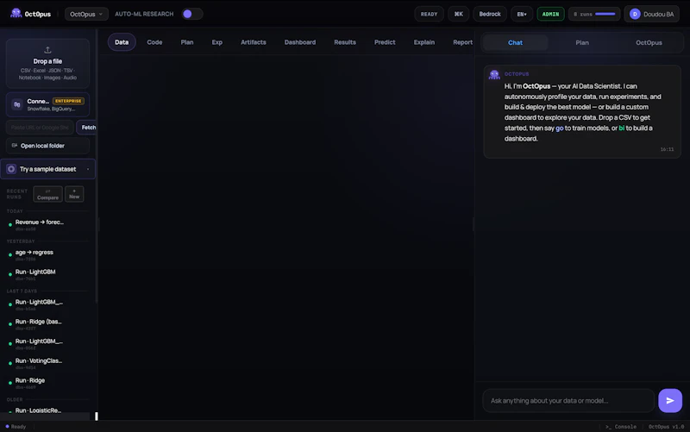
Task: View the Results tab
Action: click(x=345, y=42)
